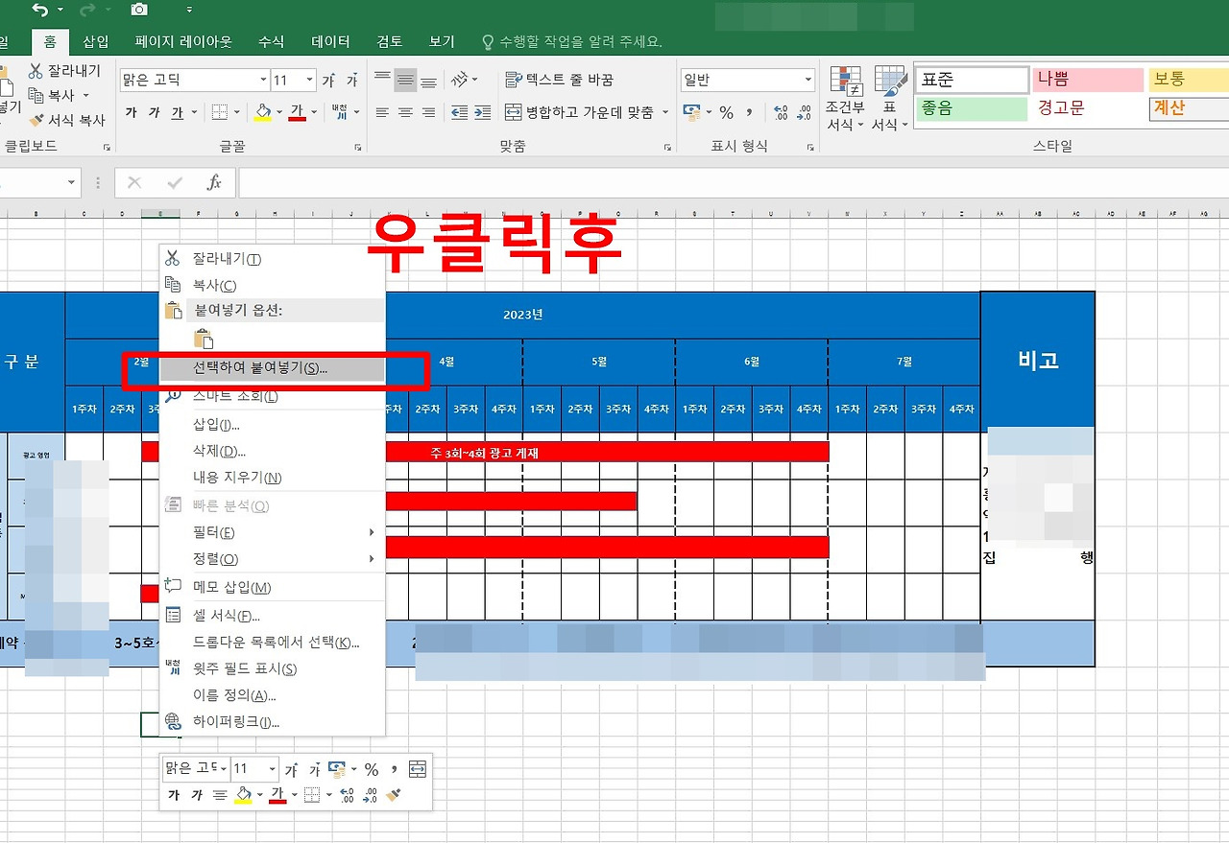Click the formula bar cancel X icon
Viewport: 1229px width, 843px height.
(134, 182)
